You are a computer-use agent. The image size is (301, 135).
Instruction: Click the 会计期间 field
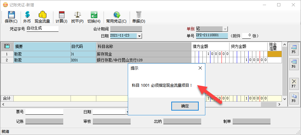[126, 29]
